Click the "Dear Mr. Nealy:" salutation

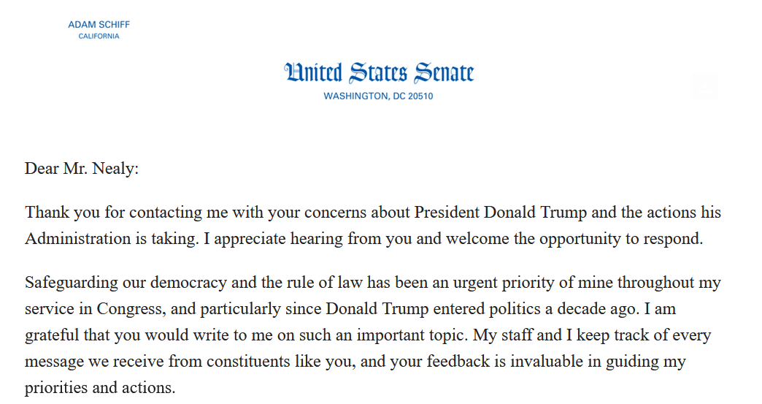tap(82, 169)
